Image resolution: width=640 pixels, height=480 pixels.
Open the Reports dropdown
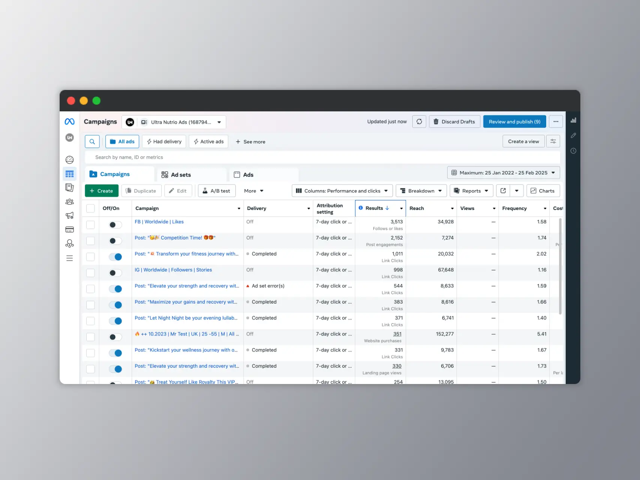(x=471, y=191)
